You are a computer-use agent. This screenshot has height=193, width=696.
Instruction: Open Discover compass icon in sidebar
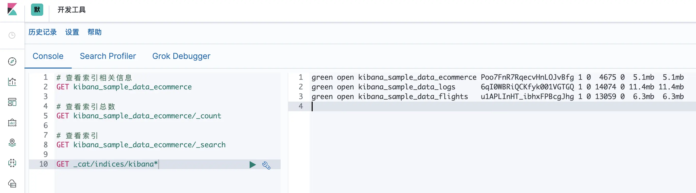(x=12, y=61)
